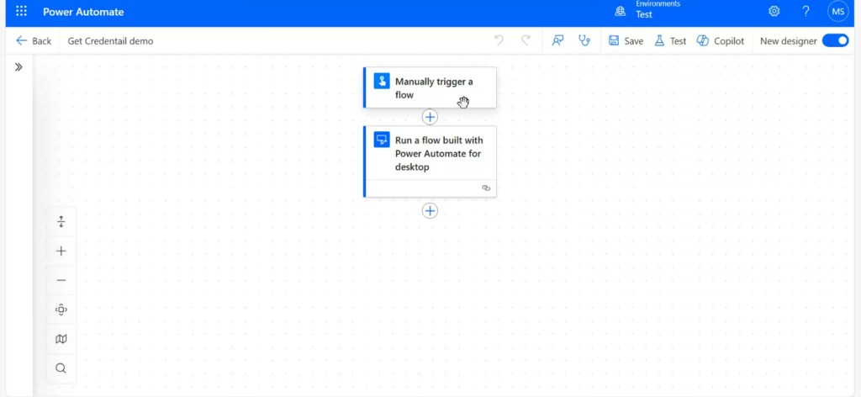Open the help question mark icon

[806, 11]
